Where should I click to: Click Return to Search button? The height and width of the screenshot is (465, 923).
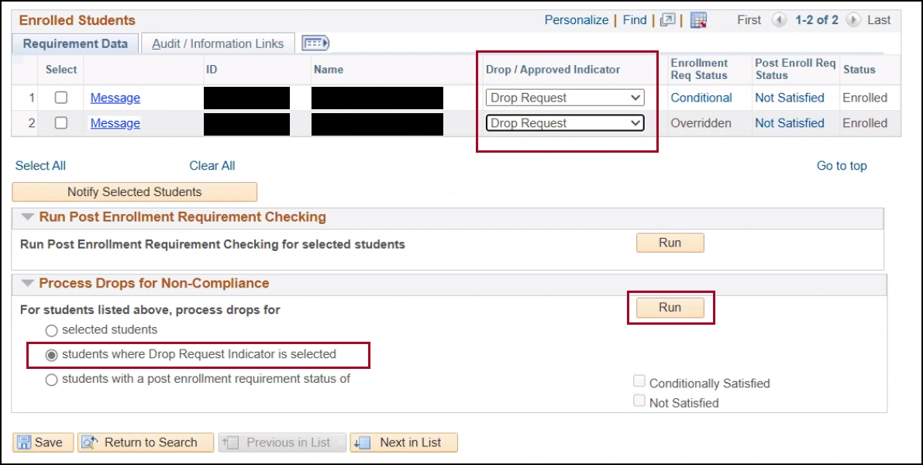[146, 443]
